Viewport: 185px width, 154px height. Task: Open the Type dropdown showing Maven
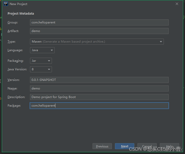coord(97,42)
